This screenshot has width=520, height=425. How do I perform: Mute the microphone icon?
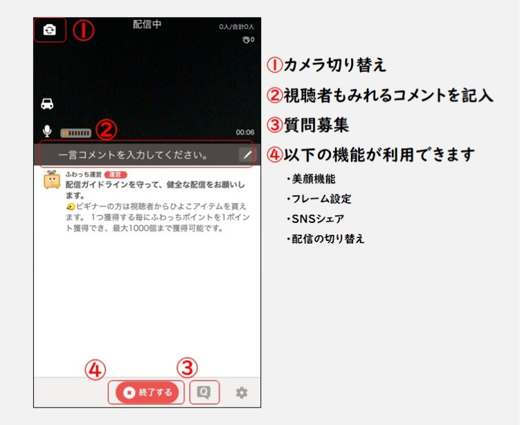[47, 132]
